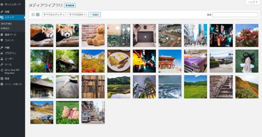This screenshot has width=262, height=137.
Task: Open ダッシュボード in the sidebar
Action: [x=13, y=4]
